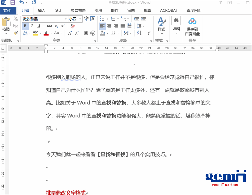The height and width of the screenshot is (195, 252).
Task: Toggle Italic formatting button
Action: [32, 26]
